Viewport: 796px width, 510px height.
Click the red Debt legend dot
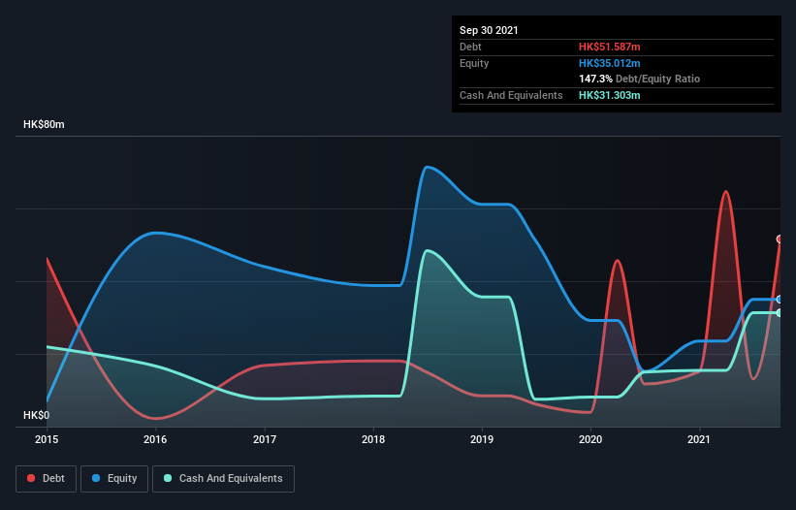tap(31, 478)
